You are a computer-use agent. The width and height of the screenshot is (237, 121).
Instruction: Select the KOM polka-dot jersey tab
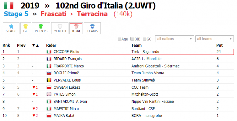coord(76,29)
